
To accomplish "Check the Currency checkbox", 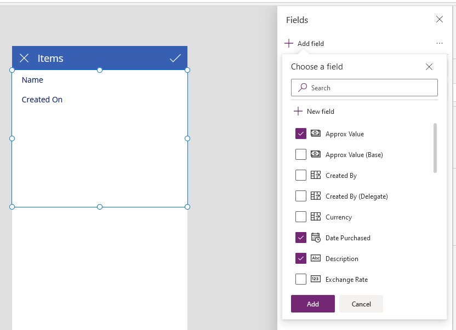I will [301, 217].
